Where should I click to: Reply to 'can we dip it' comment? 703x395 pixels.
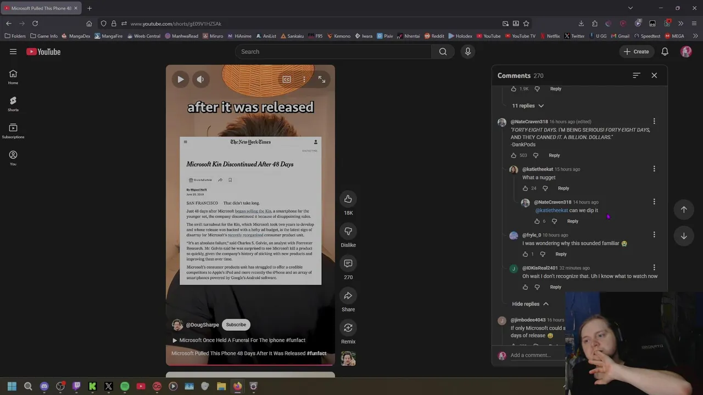pos(572,221)
